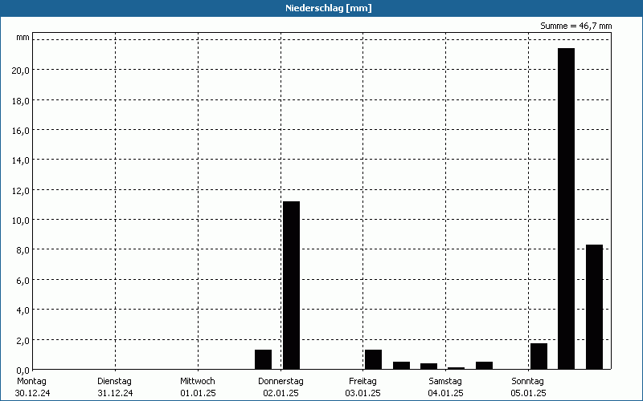Screen dimensions: 643x401
Task: Click the 05.01.25 date label
Action: click(528, 393)
